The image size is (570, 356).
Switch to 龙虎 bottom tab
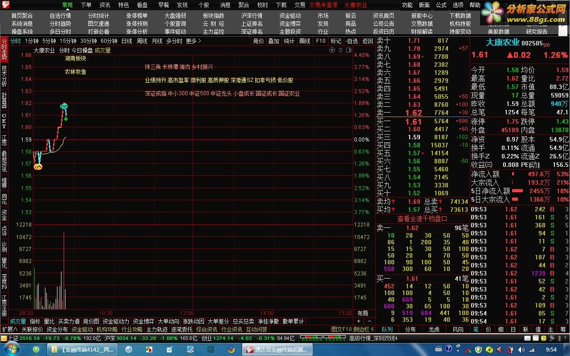(434, 329)
